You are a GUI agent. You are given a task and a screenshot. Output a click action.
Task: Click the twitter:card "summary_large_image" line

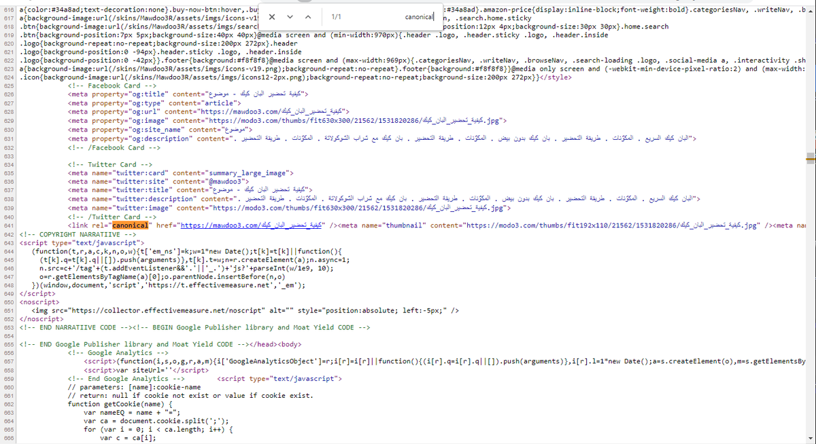click(180, 172)
